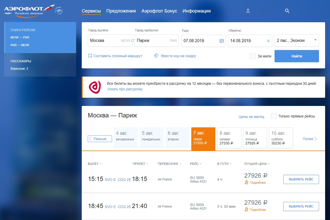This screenshot has height=220, width=330.
Task: Choose the 18:45 flight with Выбрать рейс
Action: pyautogui.click(x=301, y=207)
